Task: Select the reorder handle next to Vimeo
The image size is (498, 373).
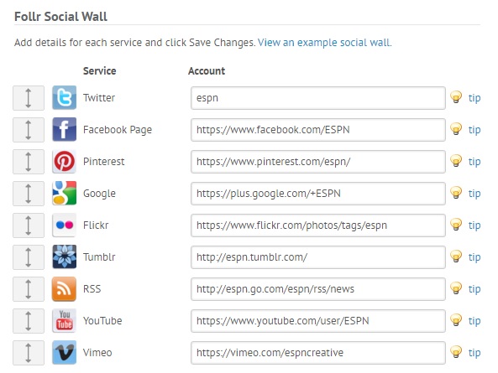Action: tap(29, 353)
